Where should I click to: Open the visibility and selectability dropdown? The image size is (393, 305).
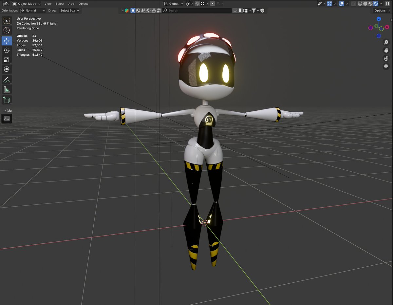pyautogui.click(x=321, y=4)
